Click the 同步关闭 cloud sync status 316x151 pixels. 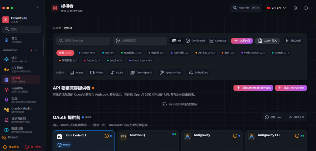10,137
